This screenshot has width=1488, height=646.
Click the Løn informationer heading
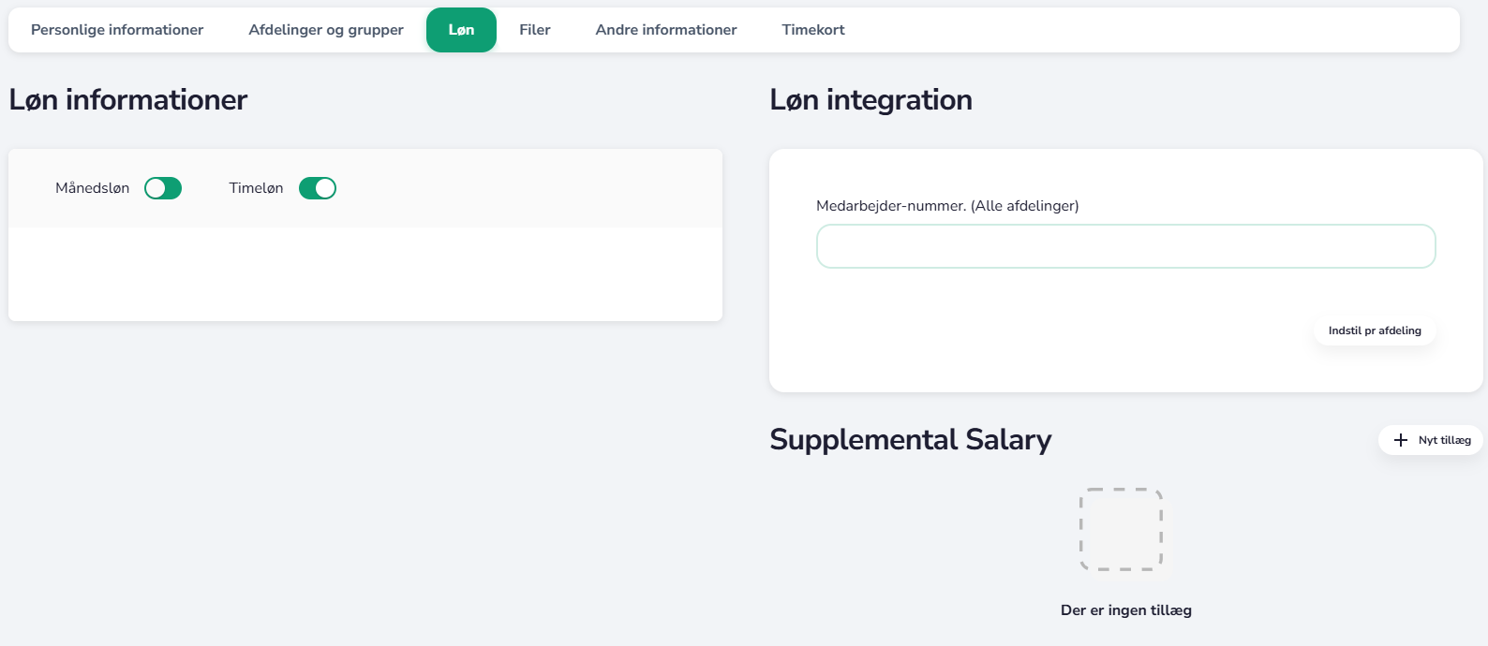coord(128,100)
